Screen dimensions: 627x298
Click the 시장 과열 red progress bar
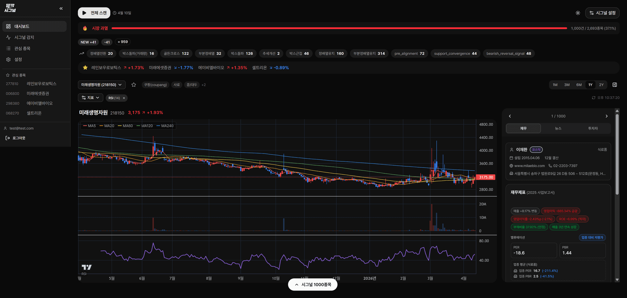point(339,28)
